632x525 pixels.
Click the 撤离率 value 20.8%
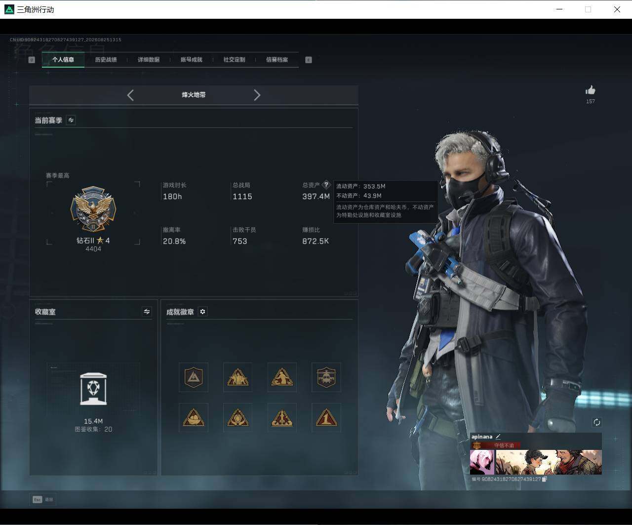click(x=174, y=241)
